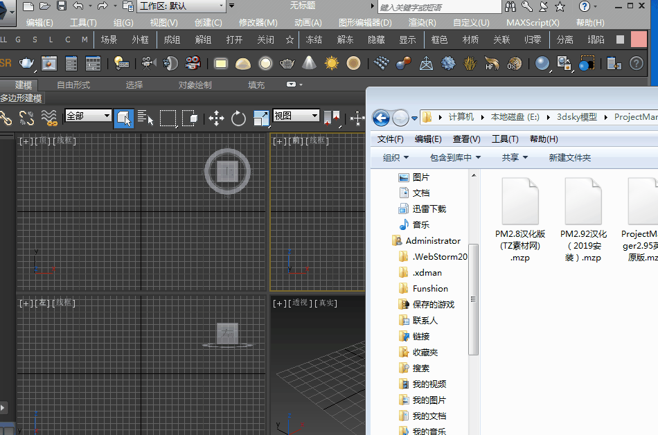The height and width of the screenshot is (435, 658).
Task: Select the Scale tool
Action: 261,118
